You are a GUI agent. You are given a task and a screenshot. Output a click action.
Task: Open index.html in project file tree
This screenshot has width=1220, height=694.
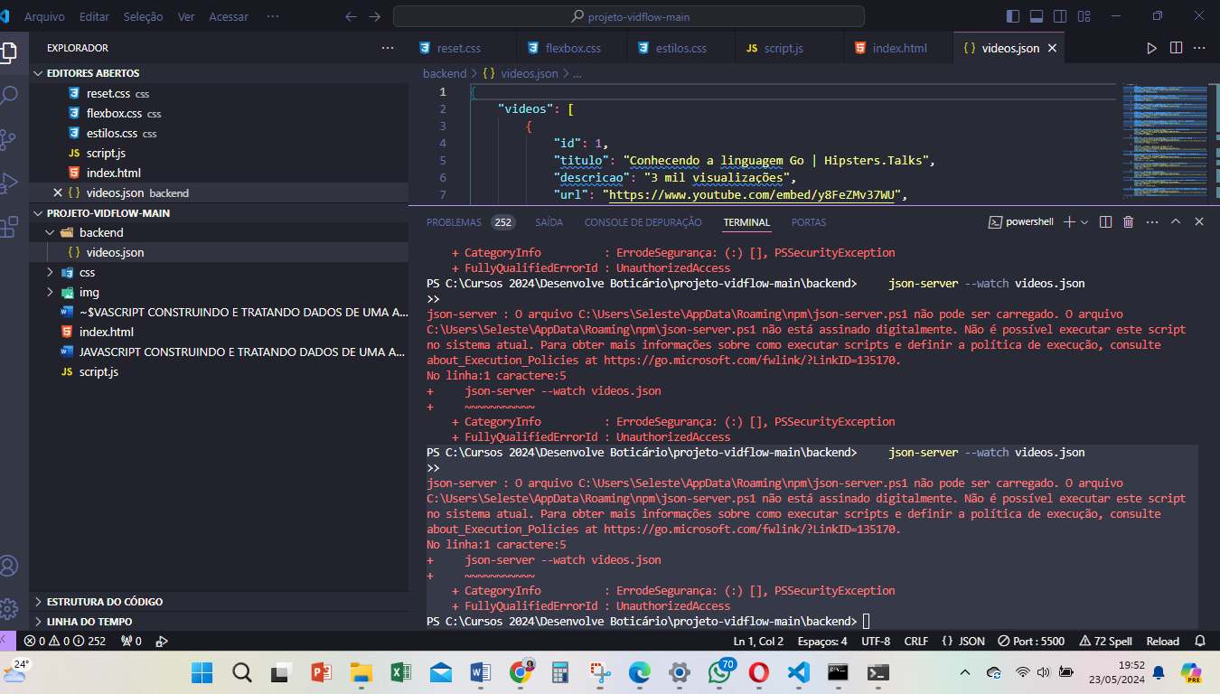[106, 332]
